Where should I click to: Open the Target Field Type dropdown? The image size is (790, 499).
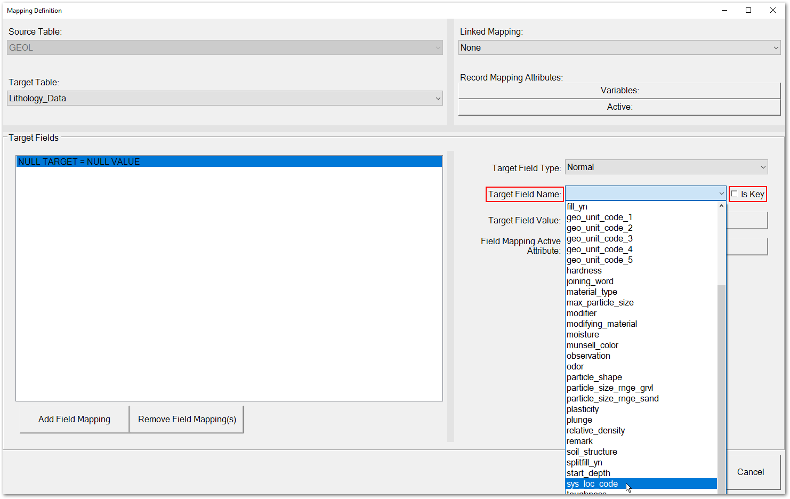(666, 167)
